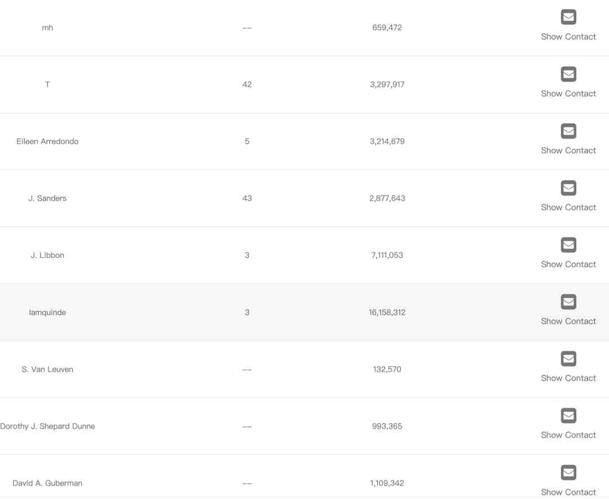609x499 pixels.
Task: Click the envelope icon for T
Action: tap(568, 74)
